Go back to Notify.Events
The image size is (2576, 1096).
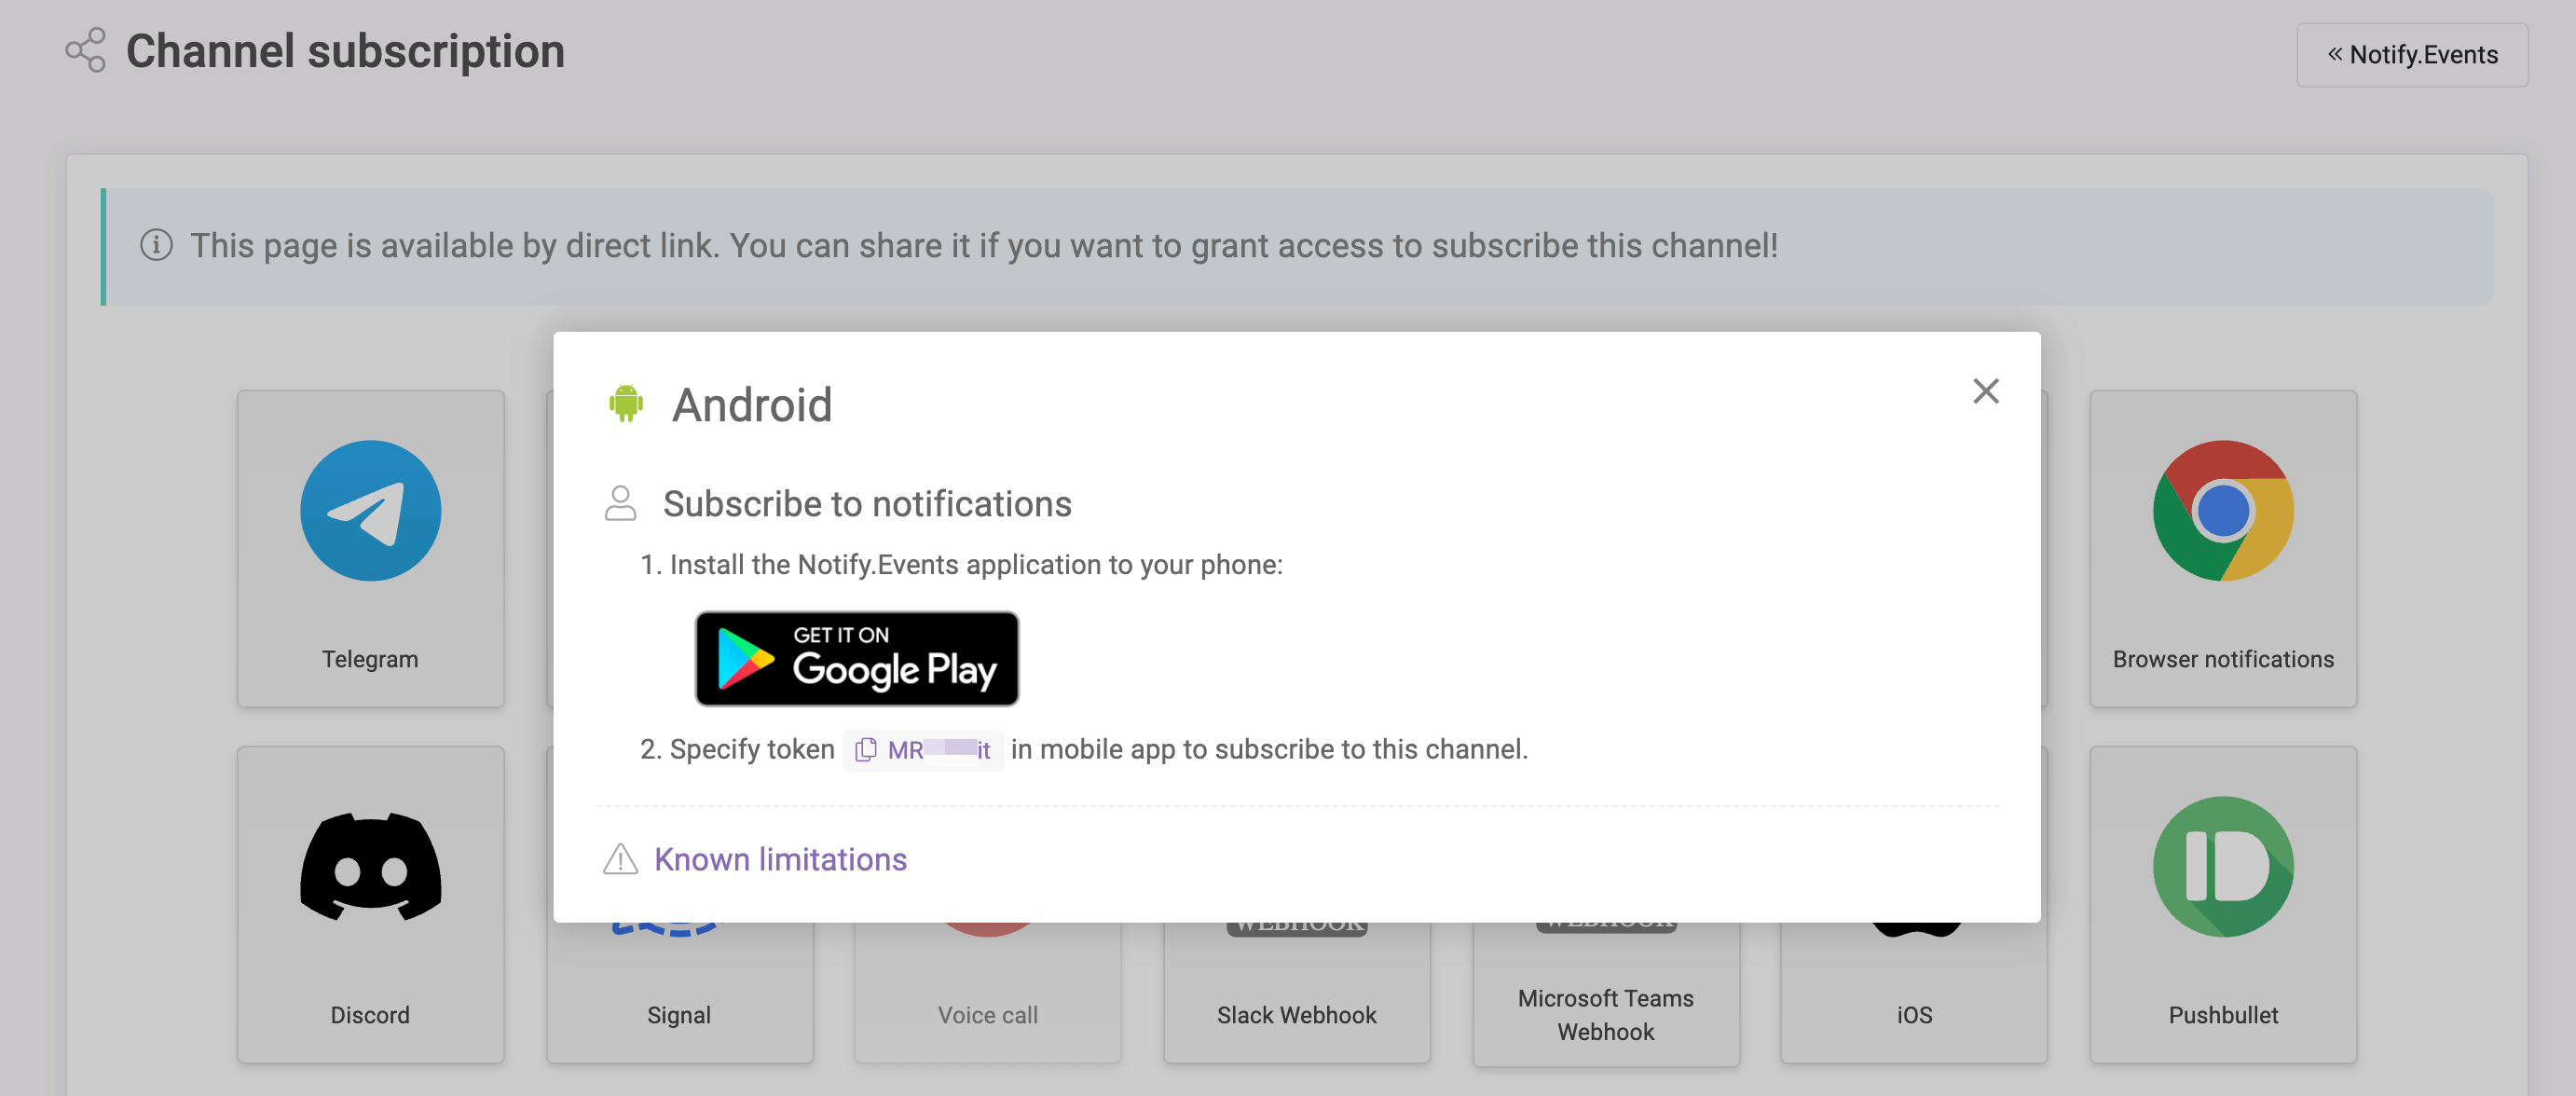[x=2411, y=55]
